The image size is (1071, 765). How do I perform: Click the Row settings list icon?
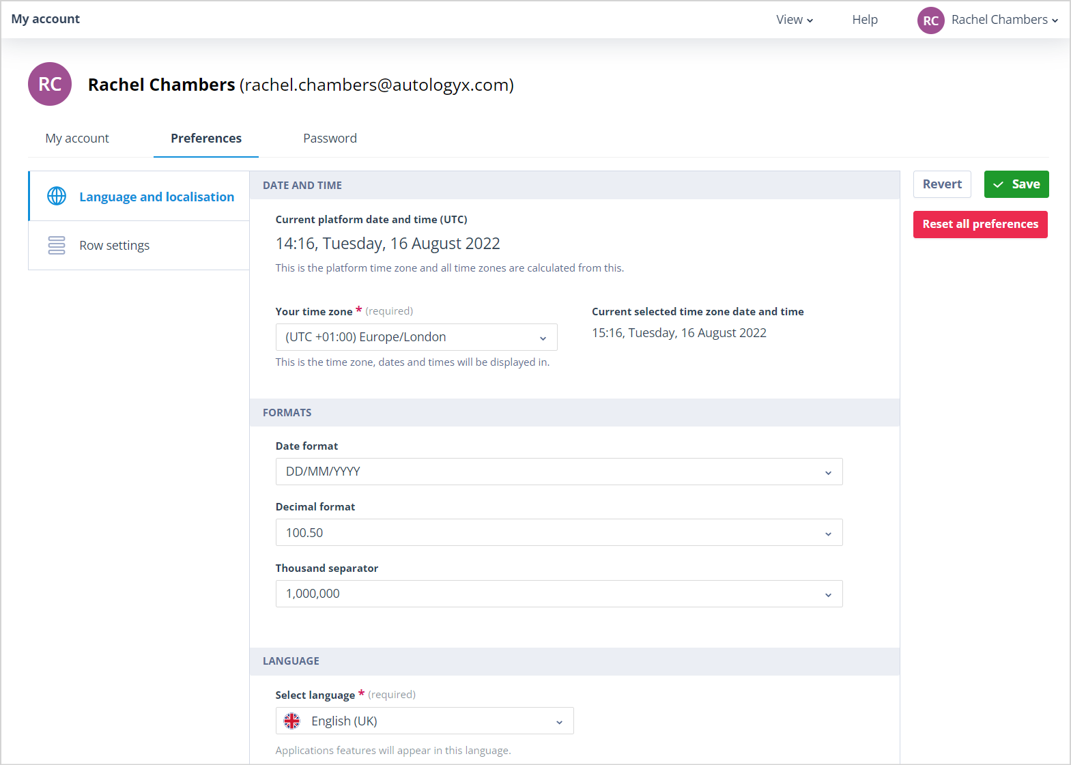(57, 245)
